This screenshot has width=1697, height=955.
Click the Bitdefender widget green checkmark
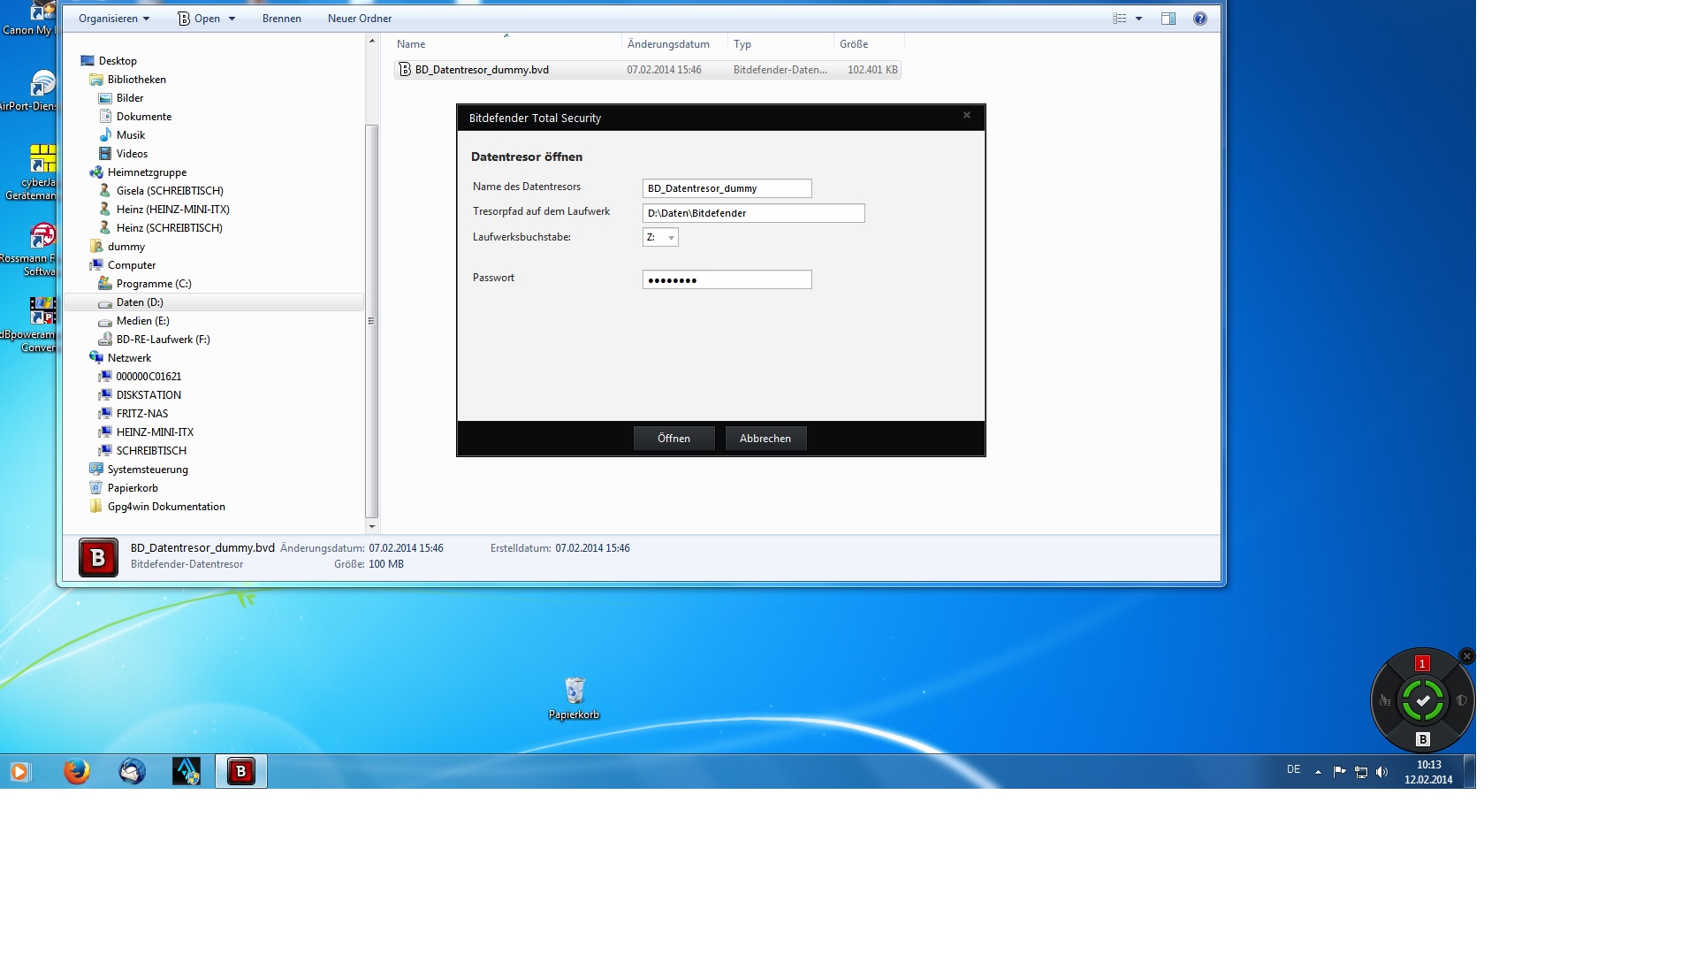pyautogui.click(x=1423, y=700)
